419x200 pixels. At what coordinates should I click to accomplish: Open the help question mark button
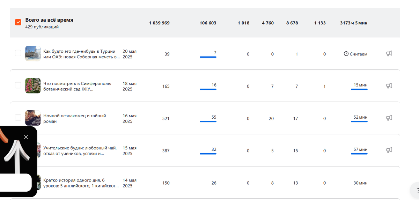(418, 190)
